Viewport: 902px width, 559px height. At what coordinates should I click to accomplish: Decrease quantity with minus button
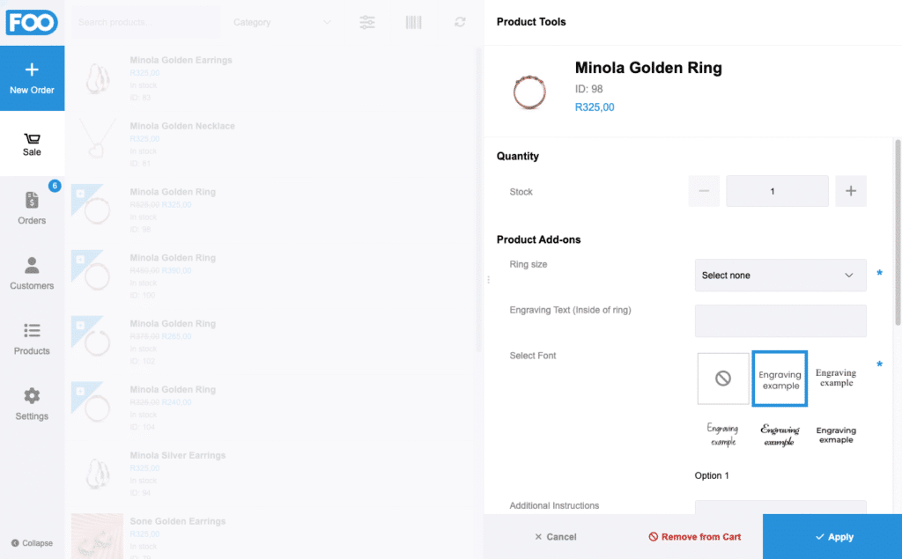click(x=704, y=191)
